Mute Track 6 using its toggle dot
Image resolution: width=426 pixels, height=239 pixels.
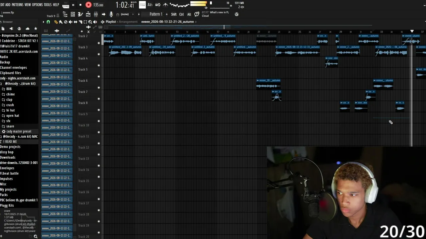[x=99, y=88]
